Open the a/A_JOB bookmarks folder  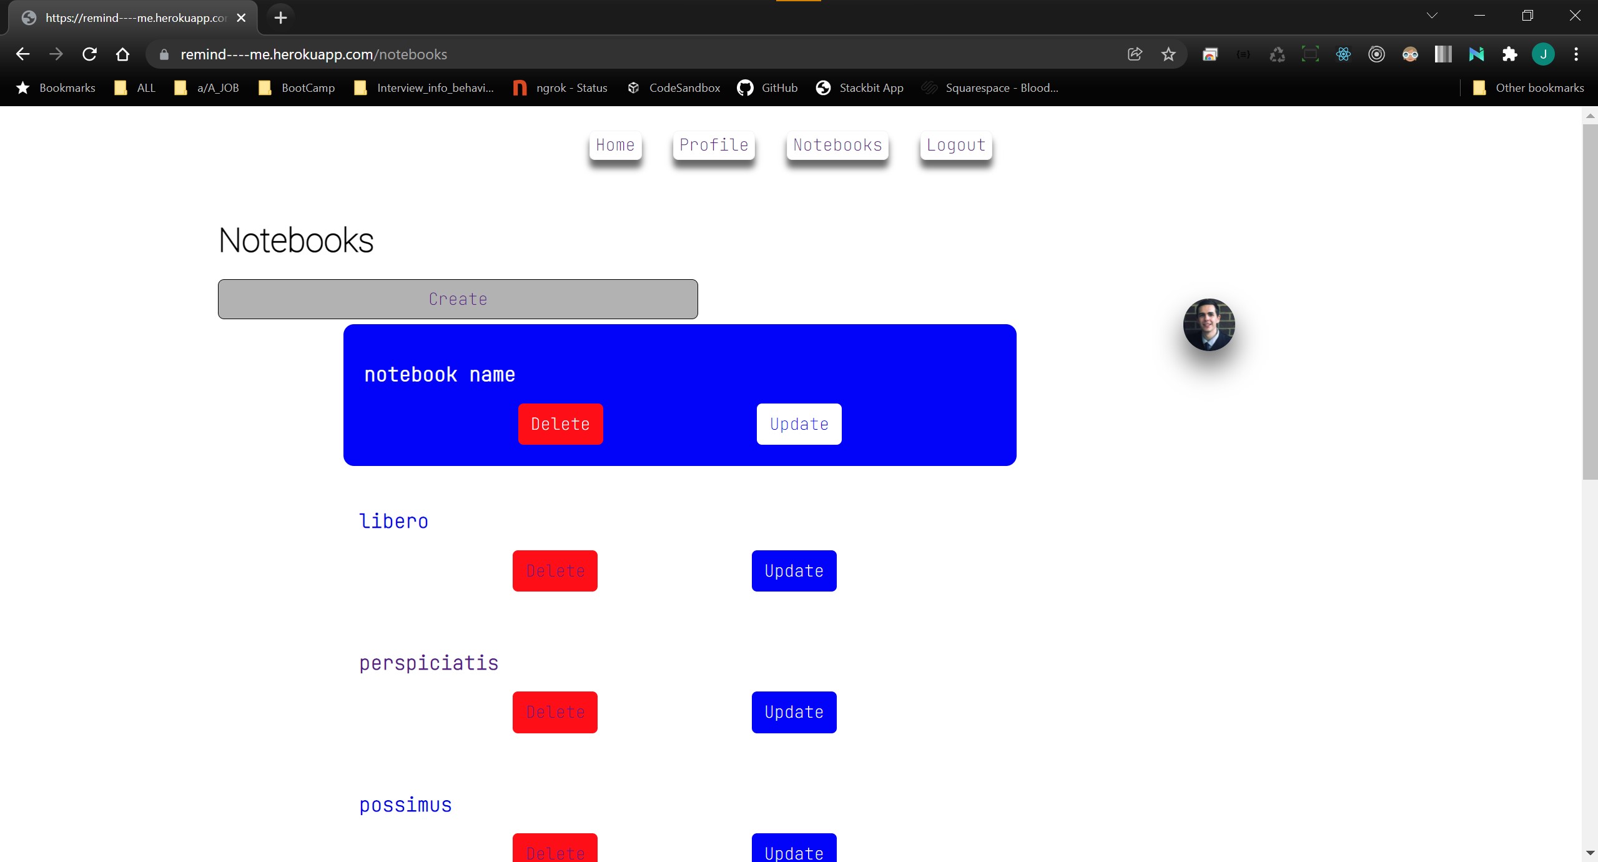(x=207, y=88)
